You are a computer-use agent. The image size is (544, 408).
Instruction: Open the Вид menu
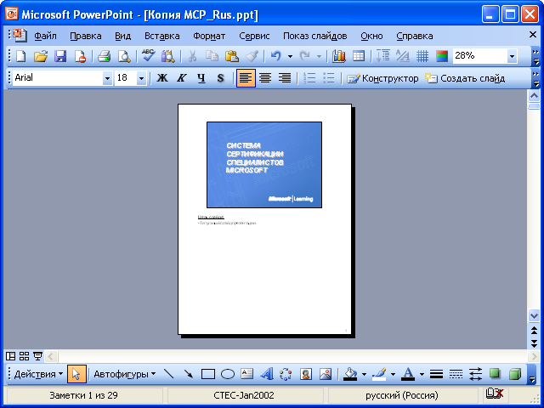coord(122,36)
